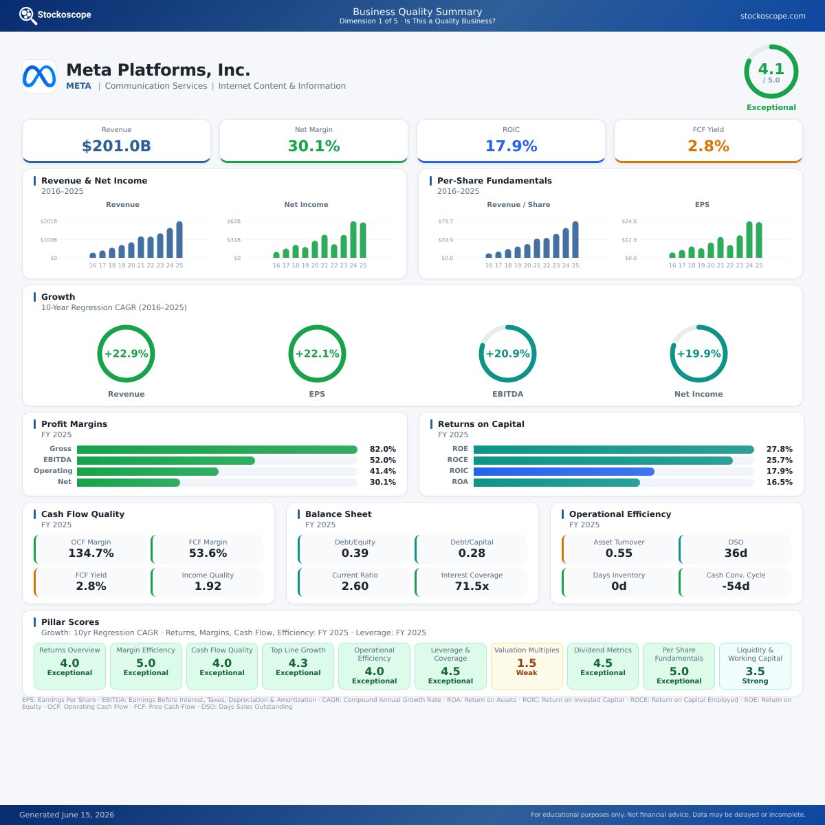Click the 'Revenue & Net Income' section heading
The width and height of the screenshot is (825, 825).
[x=94, y=181]
